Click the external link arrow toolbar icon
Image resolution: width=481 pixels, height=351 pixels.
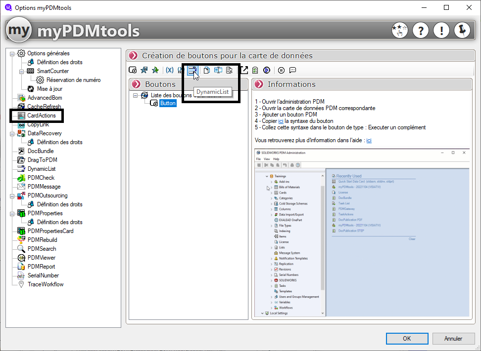[243, 70]
